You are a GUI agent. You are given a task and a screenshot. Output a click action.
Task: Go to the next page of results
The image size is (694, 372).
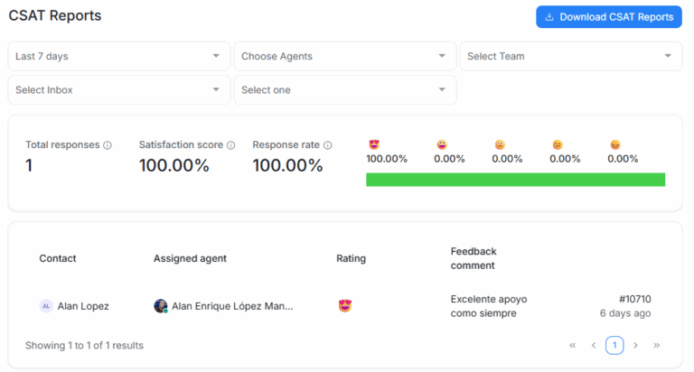pyautogui.click(x=635, y=345)
